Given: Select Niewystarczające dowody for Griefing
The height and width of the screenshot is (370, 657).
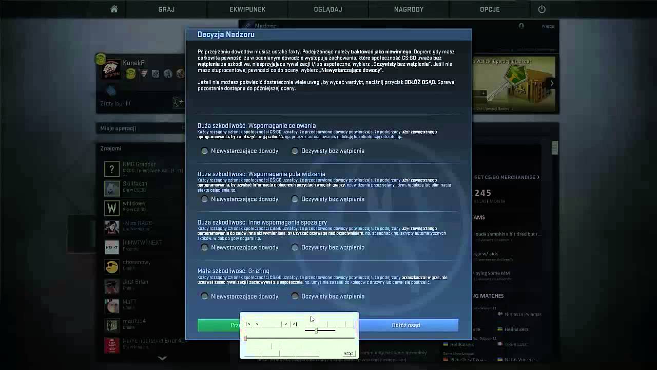Looking at the screenshot, I should (205, 297).
